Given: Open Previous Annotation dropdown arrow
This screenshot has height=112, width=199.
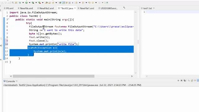Looking at the screenshot, I should click(86, 3).
